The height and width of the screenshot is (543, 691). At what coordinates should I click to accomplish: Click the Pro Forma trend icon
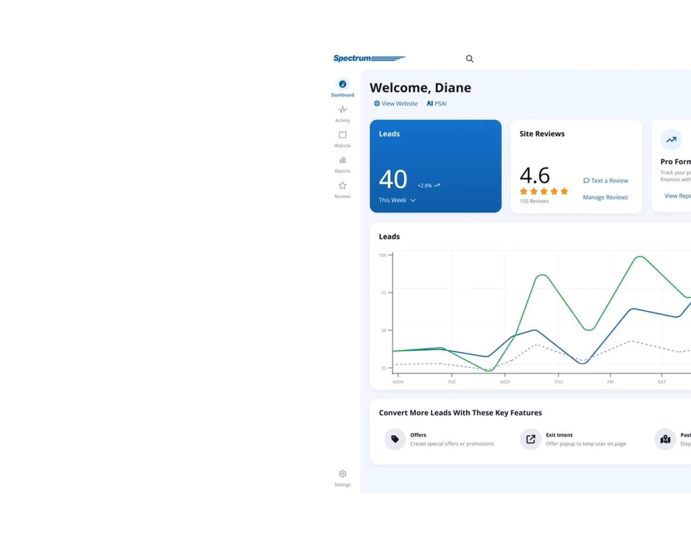tap(671, 139)
